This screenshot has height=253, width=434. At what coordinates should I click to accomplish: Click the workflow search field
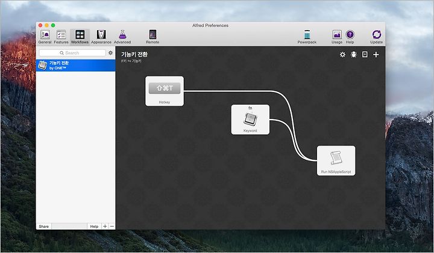[x=72, y=53]
